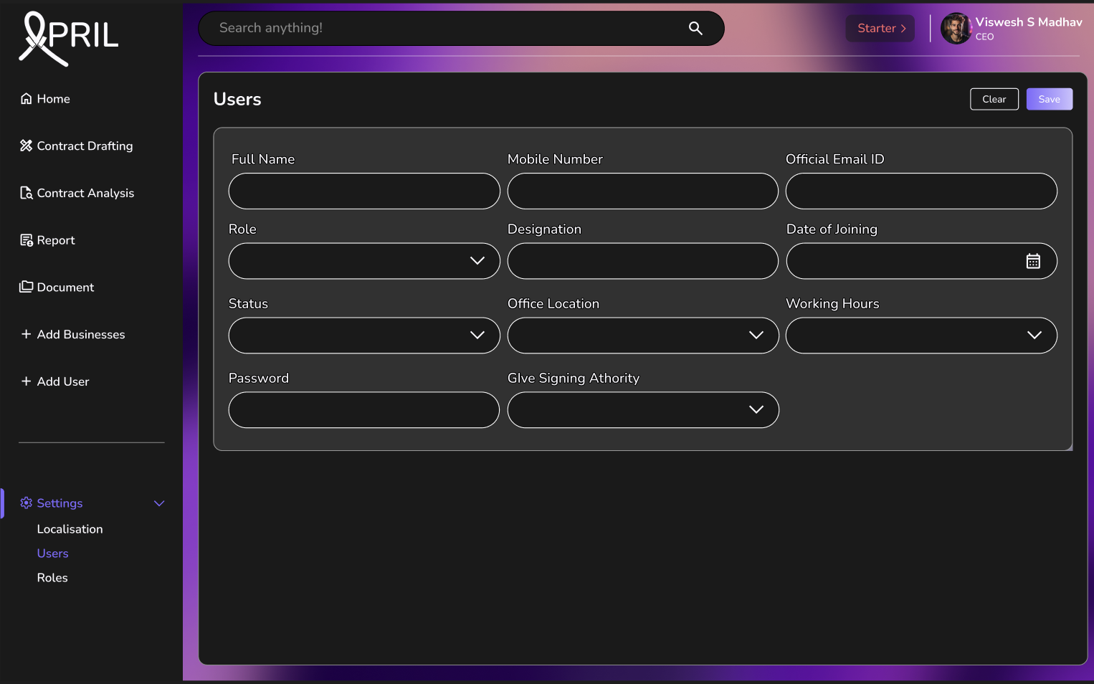The width and height of the screenshot is (1094, 684).
Task: Click the Users page heading
Action: point(237,99)
